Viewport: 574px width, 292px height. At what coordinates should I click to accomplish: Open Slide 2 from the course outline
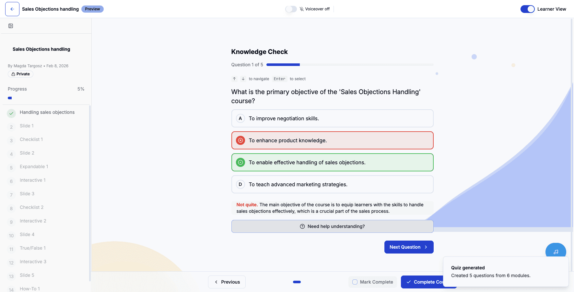(x=27, y=153)
